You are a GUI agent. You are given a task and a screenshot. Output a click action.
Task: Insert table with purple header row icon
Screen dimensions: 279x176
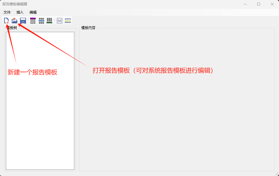coord(33,21)
